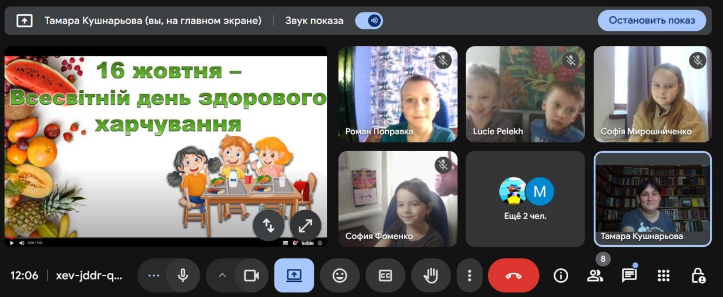Raise your hand in the meeting
This screenshot has height=297, width=723.
click(x=431, y=275)
